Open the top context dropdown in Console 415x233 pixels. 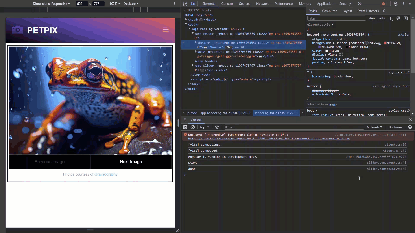point(204,127)
